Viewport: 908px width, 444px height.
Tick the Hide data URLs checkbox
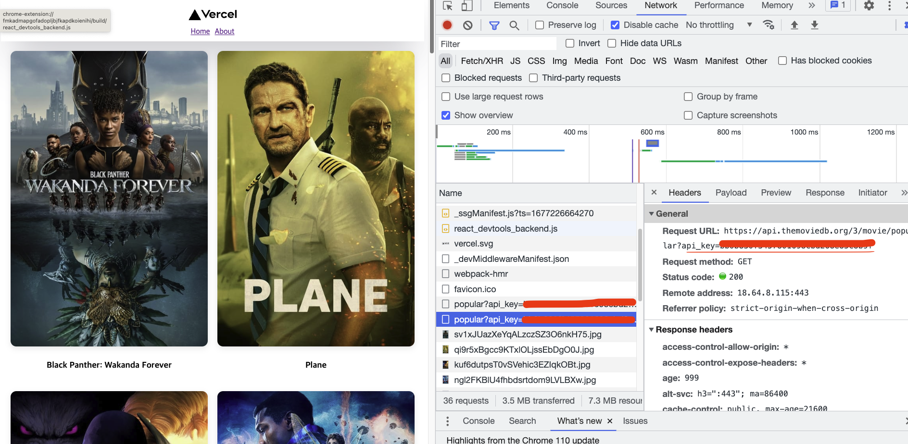612,43
